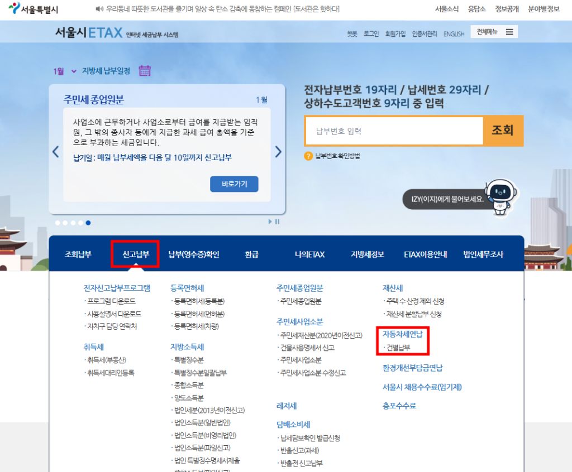Open the 납부번호 확인방법 link

pyautogui.click(x=337, y=156)
